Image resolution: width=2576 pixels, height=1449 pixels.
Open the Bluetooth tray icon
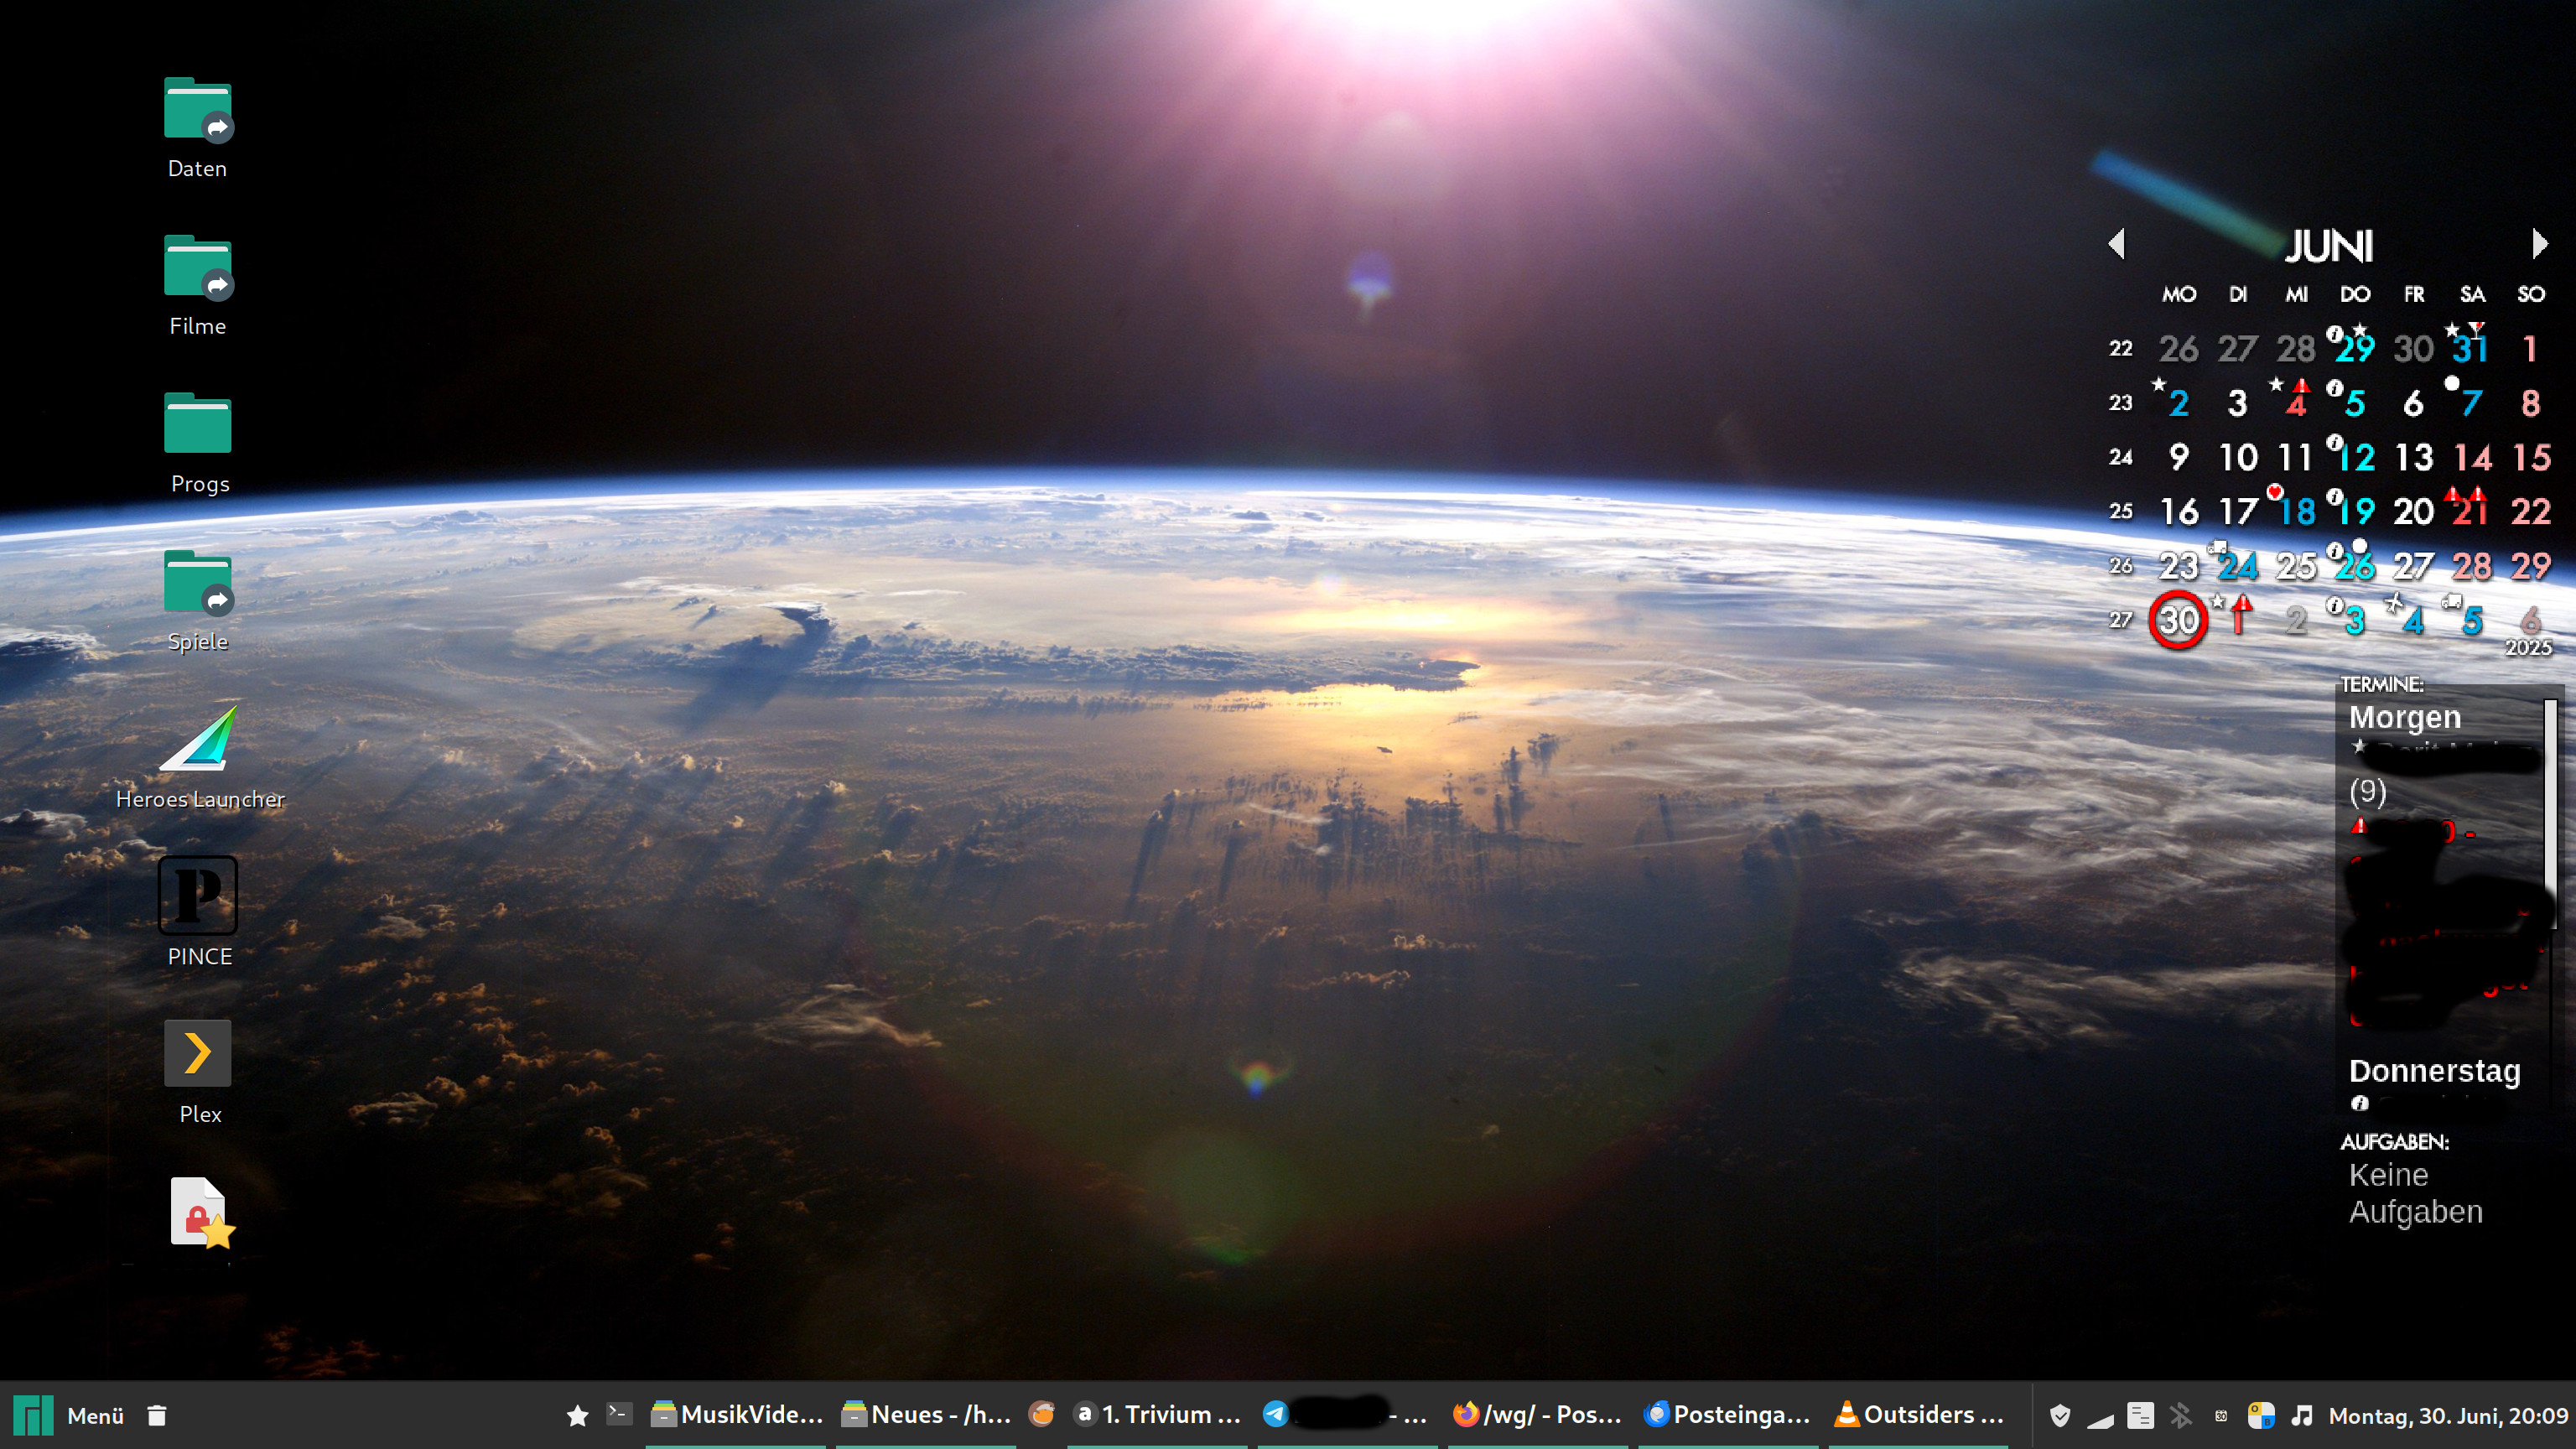pos(2181,1416)
